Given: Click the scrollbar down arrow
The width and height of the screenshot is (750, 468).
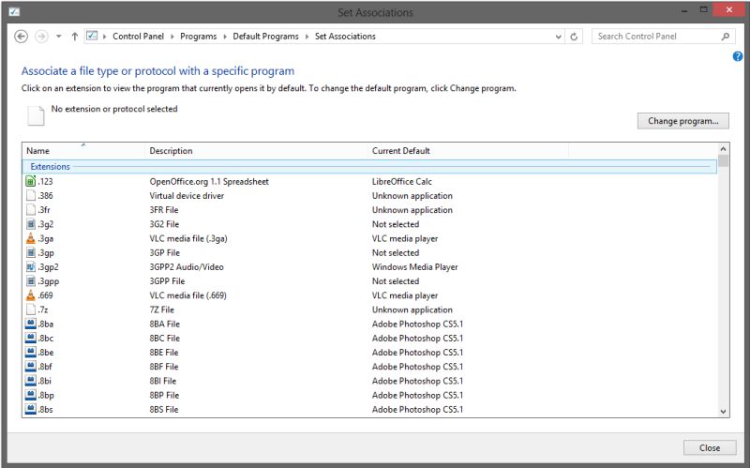Looking at the screenshot, I should 723,411.
